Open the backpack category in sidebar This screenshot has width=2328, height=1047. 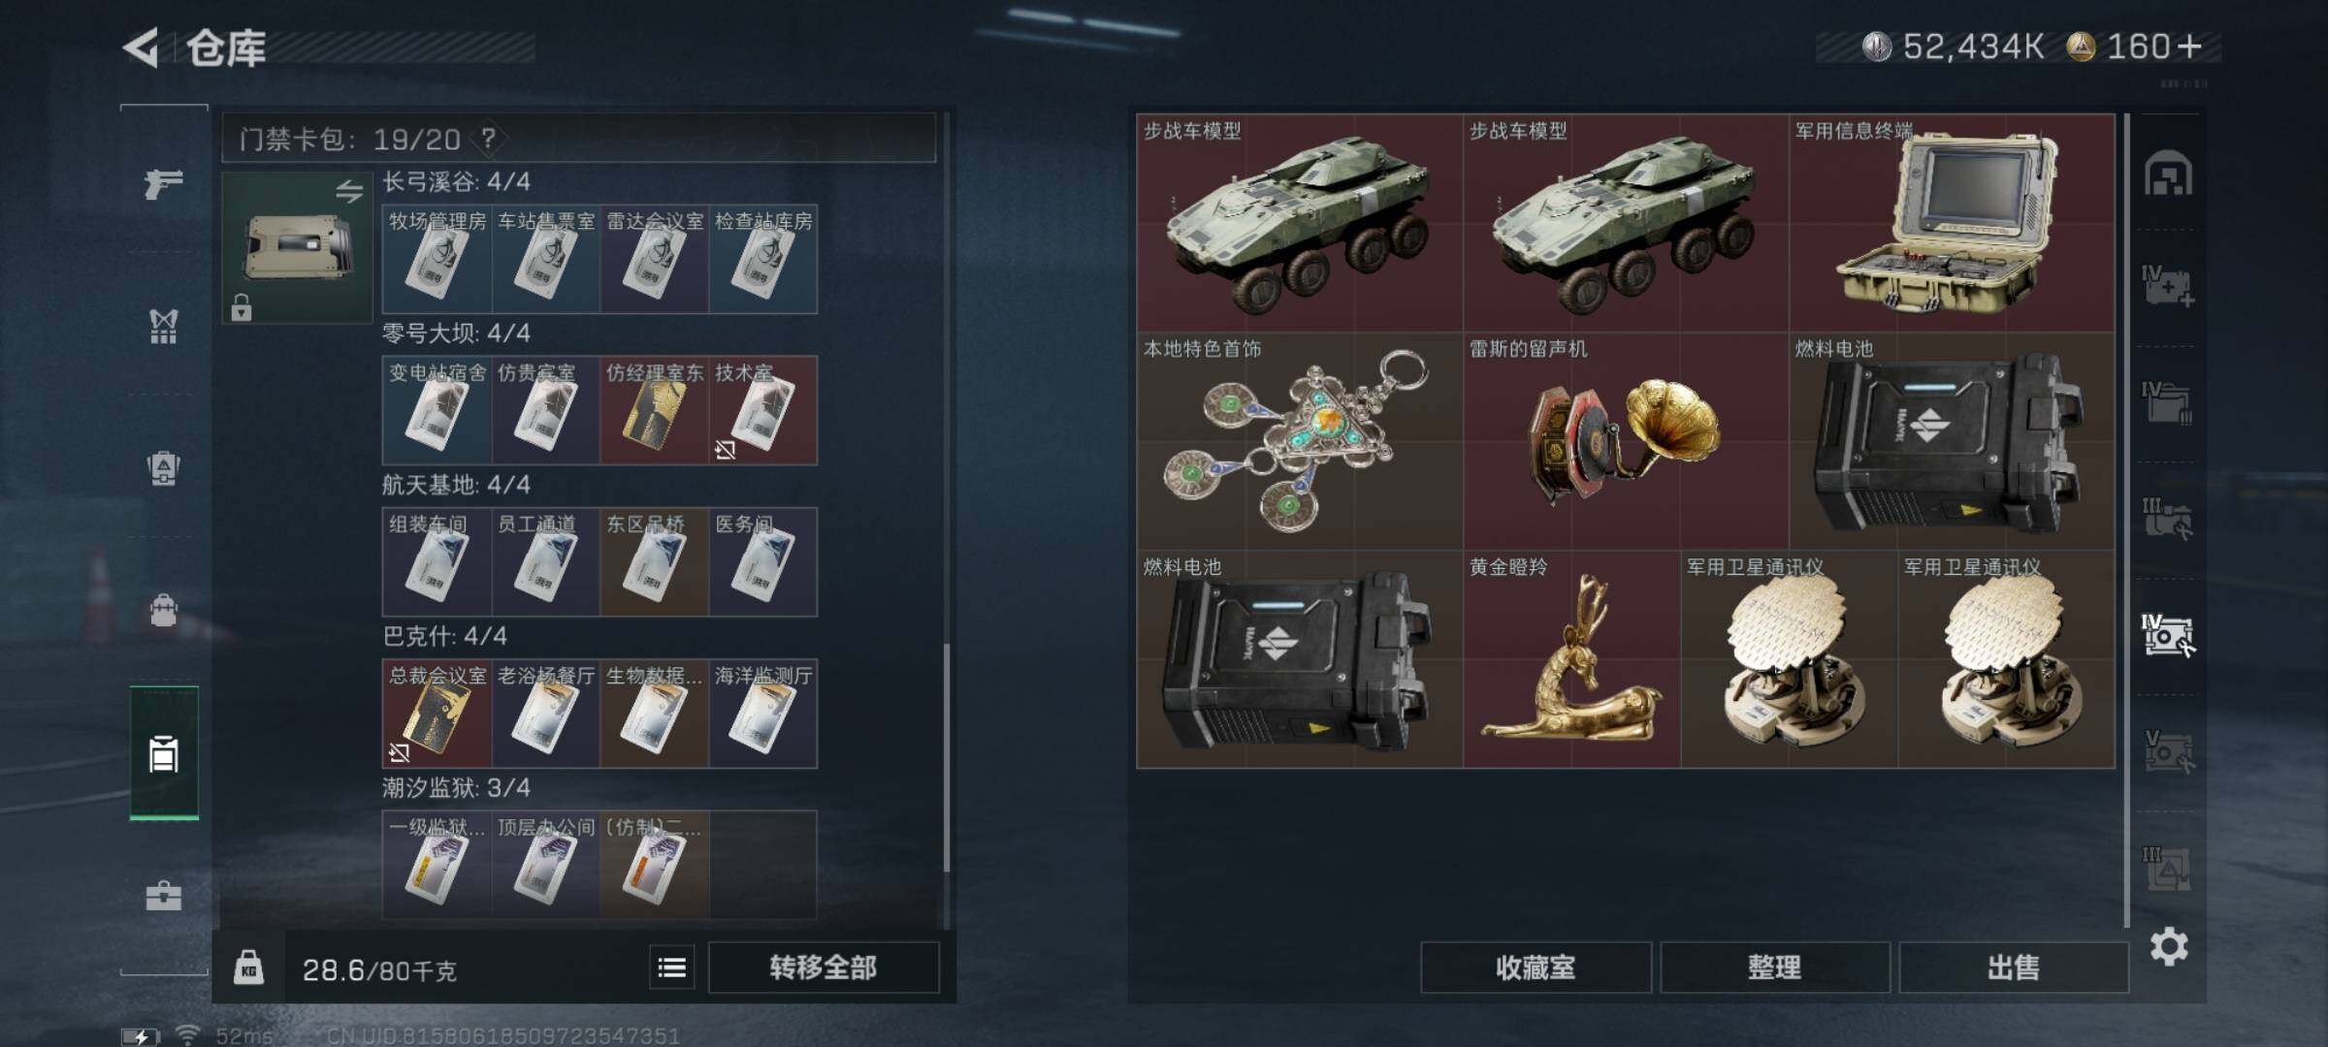click(x=163, y=611)
